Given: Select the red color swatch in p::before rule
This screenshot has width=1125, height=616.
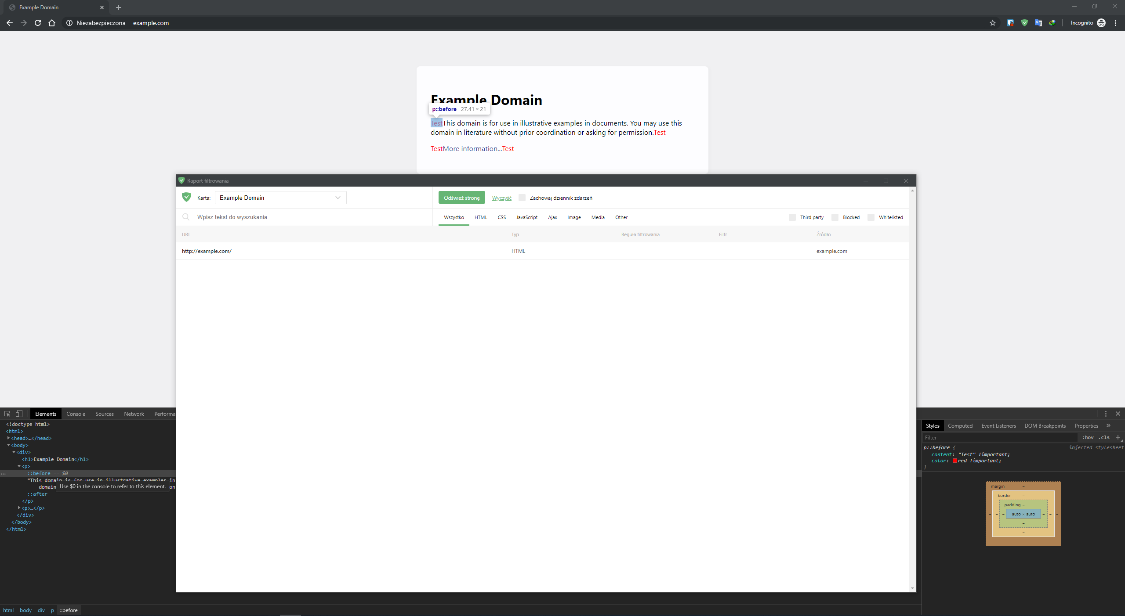Looking at the screenshot, I should [955, 461].
